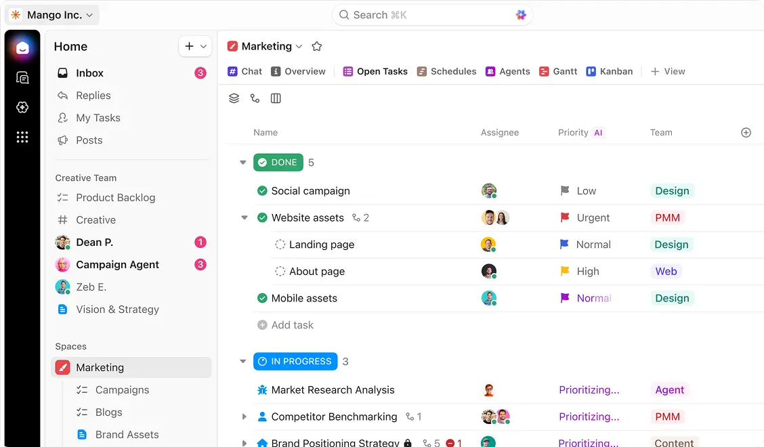
Task: Select the AI assistant icon in the sidebar
Action: [x=22, y=107]
